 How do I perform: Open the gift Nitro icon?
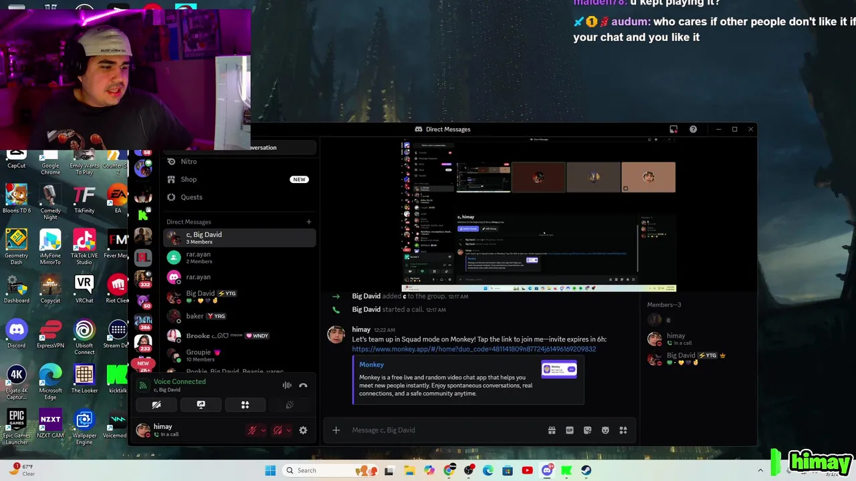click(x=552, y=430)
